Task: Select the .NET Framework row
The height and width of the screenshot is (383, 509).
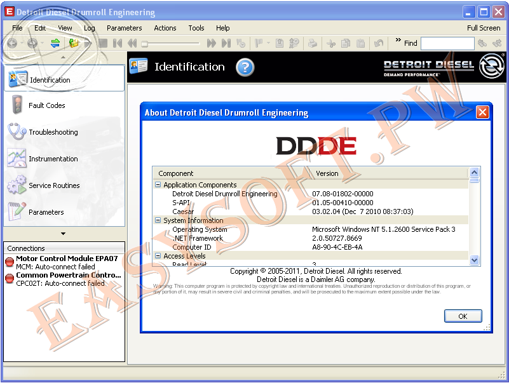Action: 311,238
